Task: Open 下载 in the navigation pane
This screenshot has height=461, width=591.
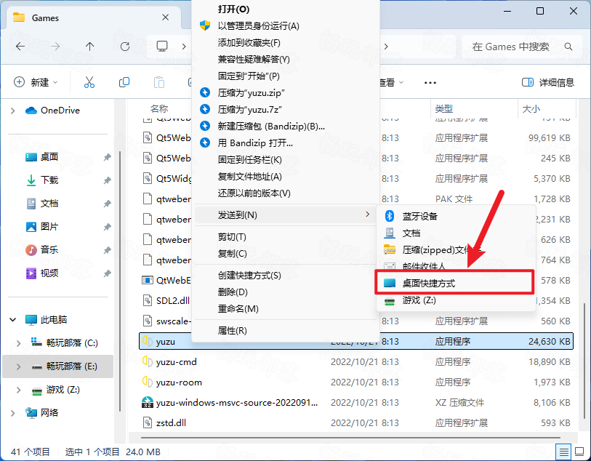Action: [49, 180]
